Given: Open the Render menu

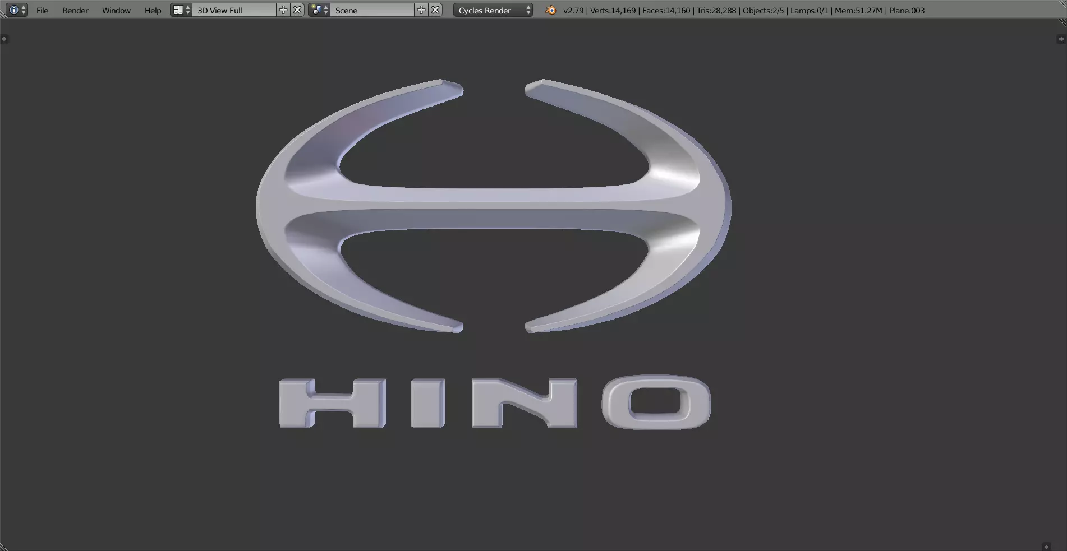Looking at the screenshot, I should 75,10.
